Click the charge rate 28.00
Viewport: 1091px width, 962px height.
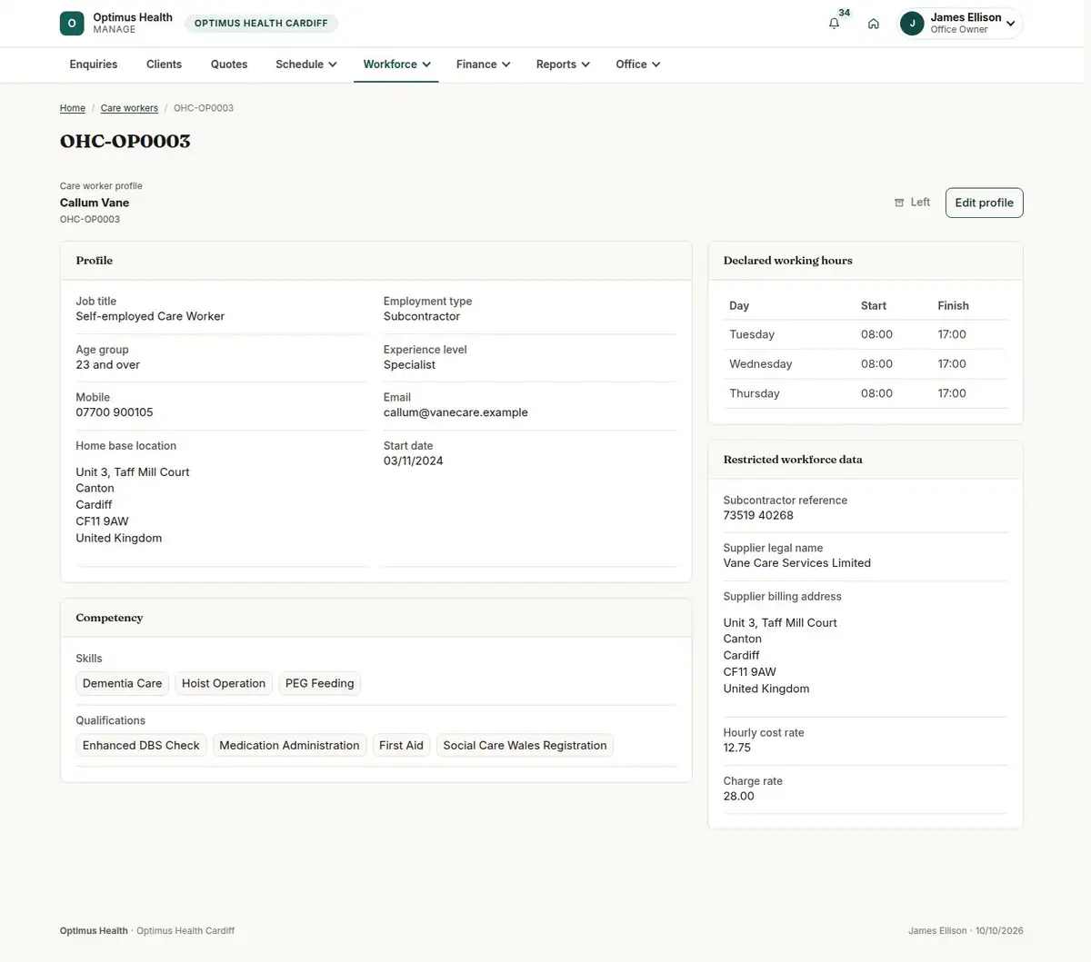coord(739,796)
